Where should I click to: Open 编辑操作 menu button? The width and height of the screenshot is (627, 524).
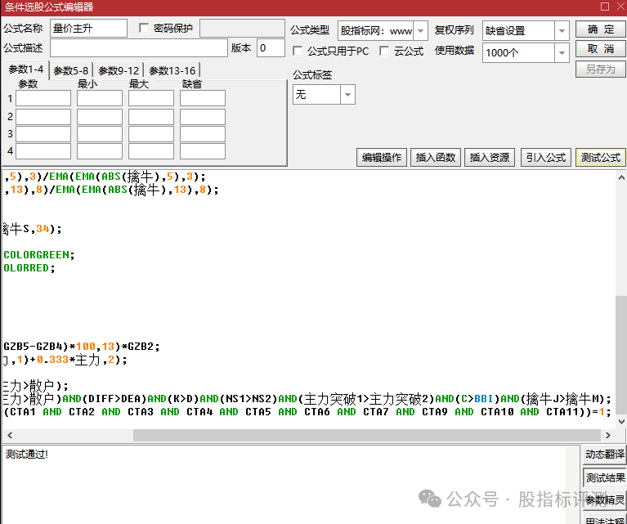[x=382, y=157]
